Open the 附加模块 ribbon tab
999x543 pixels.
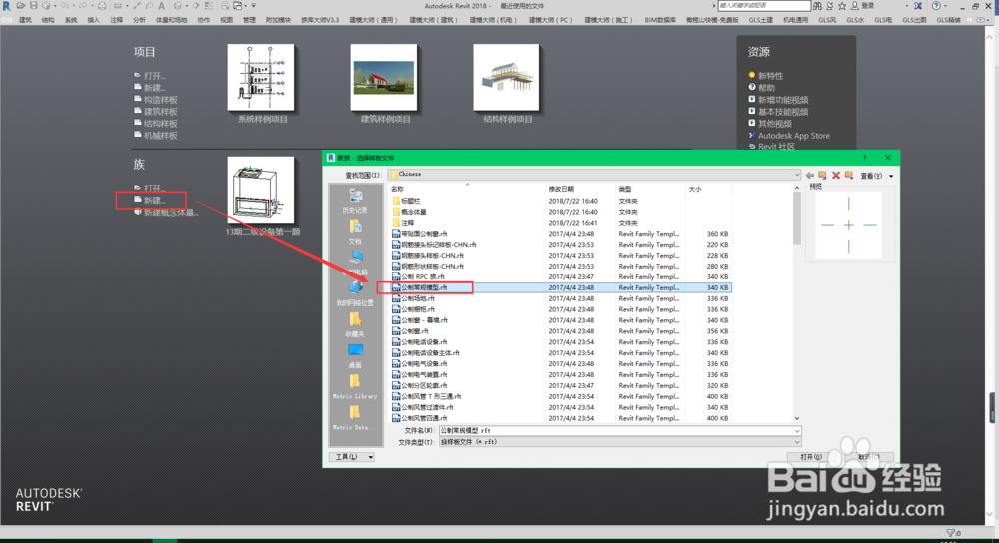click(278, 20)
